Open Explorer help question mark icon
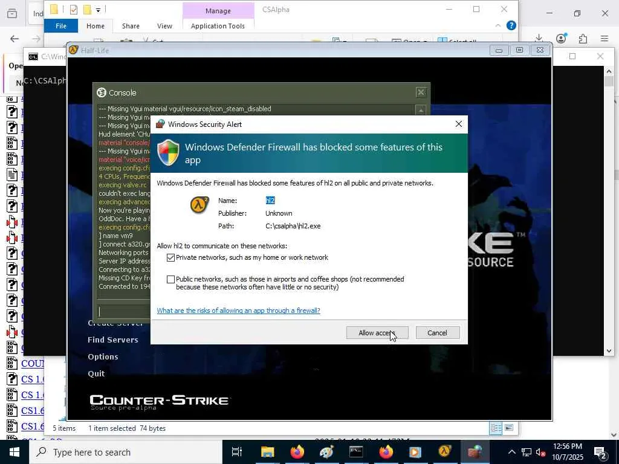Viewport: 619px width, 464px height. click(x=511, y=25)
